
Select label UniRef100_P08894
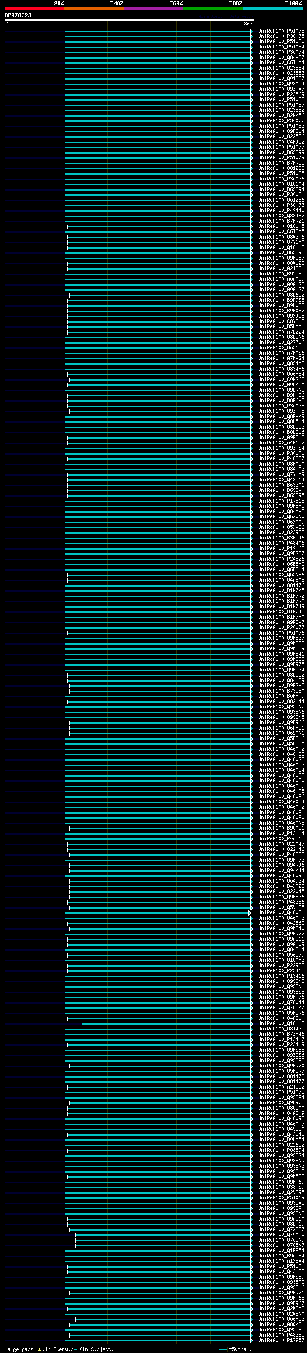tap(281, 1150)
